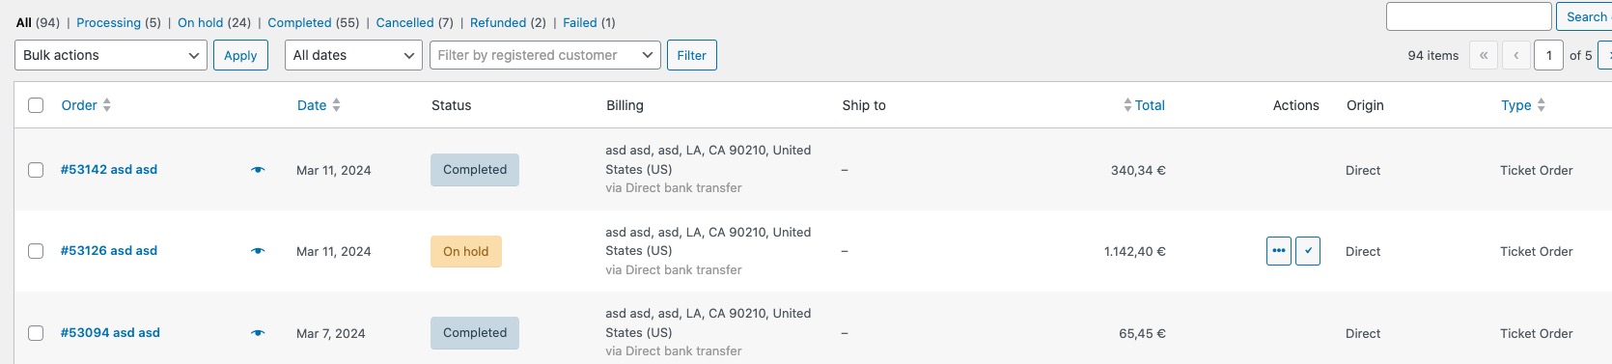Check the box for order #53094
The height and width of the screenshot is (364, 1612).
(x=36, y=333)
